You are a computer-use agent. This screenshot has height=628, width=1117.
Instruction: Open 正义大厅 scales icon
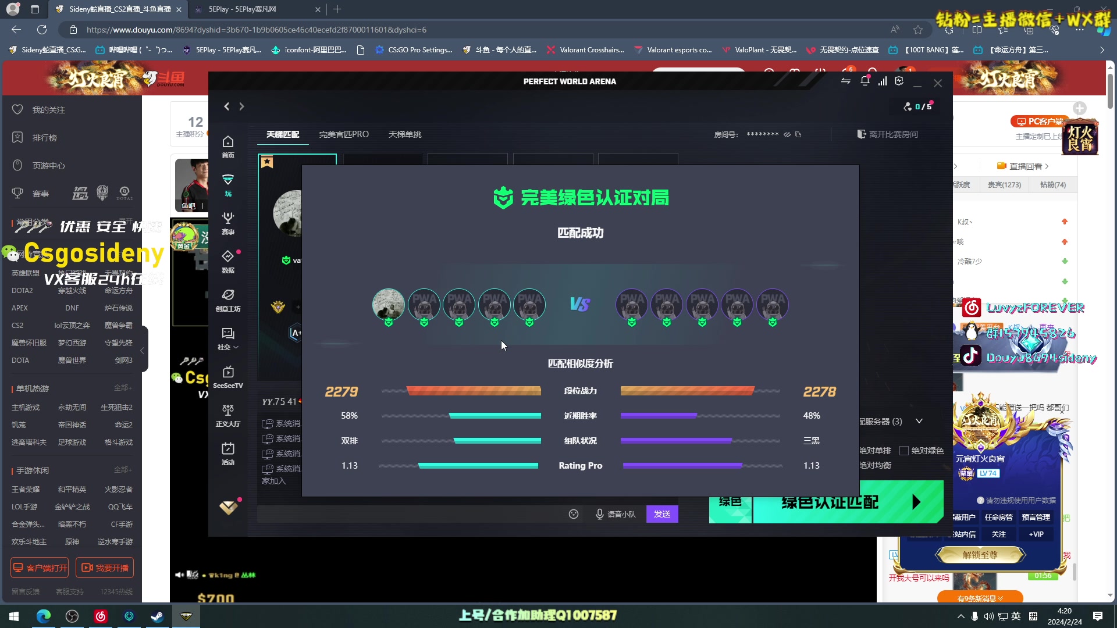(228, 415)
